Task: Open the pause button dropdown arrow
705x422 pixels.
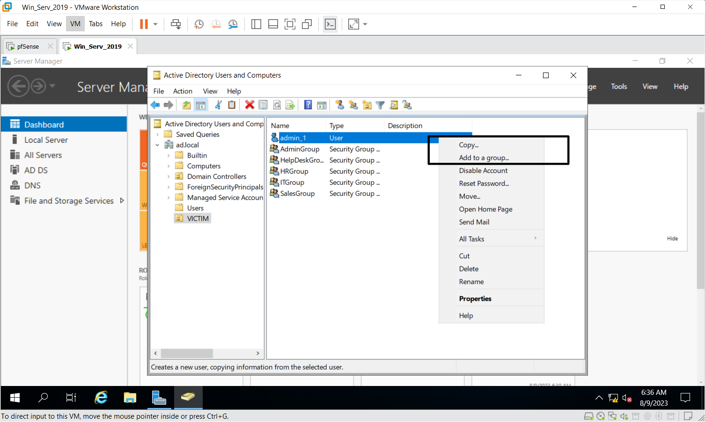Action: pos(155,24)
